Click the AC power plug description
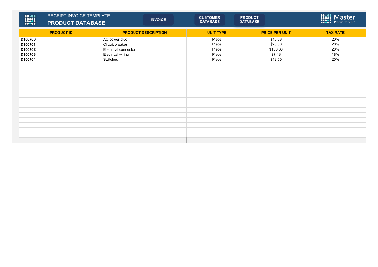The width and height of the screenshot is (378, 267). click(145, 40)
